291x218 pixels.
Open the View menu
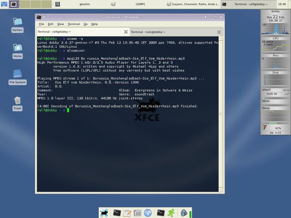click(60, 24)
